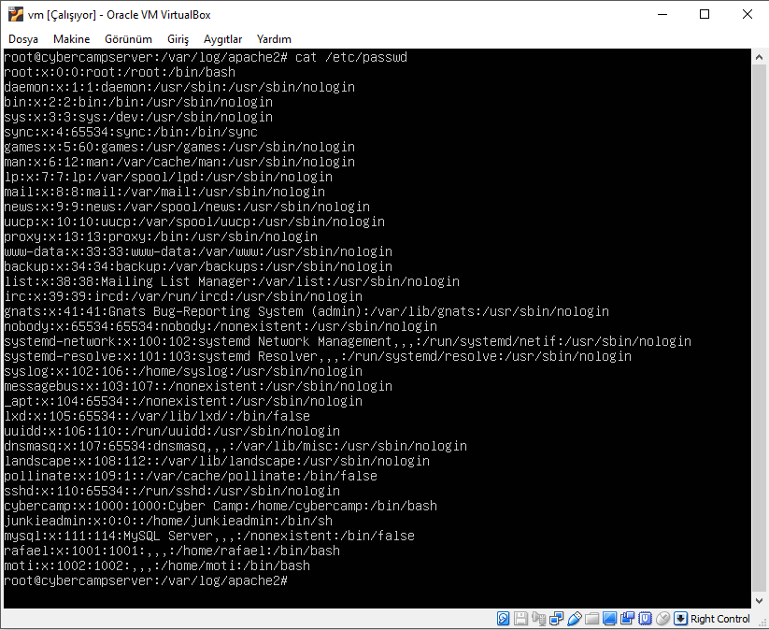Screen dimensions: 769x630
Task: Minimize the VirtualBox VM window
Action: point(662,14)
